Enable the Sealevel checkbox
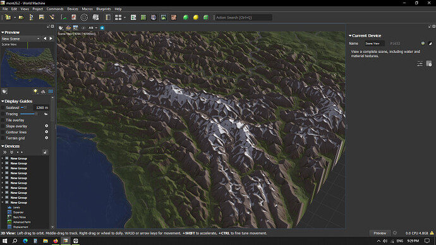Viewport: 436px width, 245px height. (x=3, y=107)
